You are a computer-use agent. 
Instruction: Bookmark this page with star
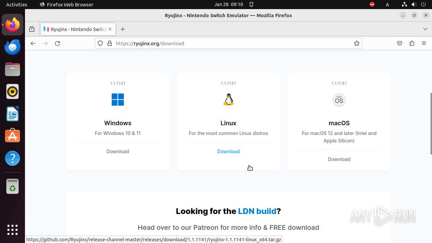pyautogui.click(x=357, y=43)
